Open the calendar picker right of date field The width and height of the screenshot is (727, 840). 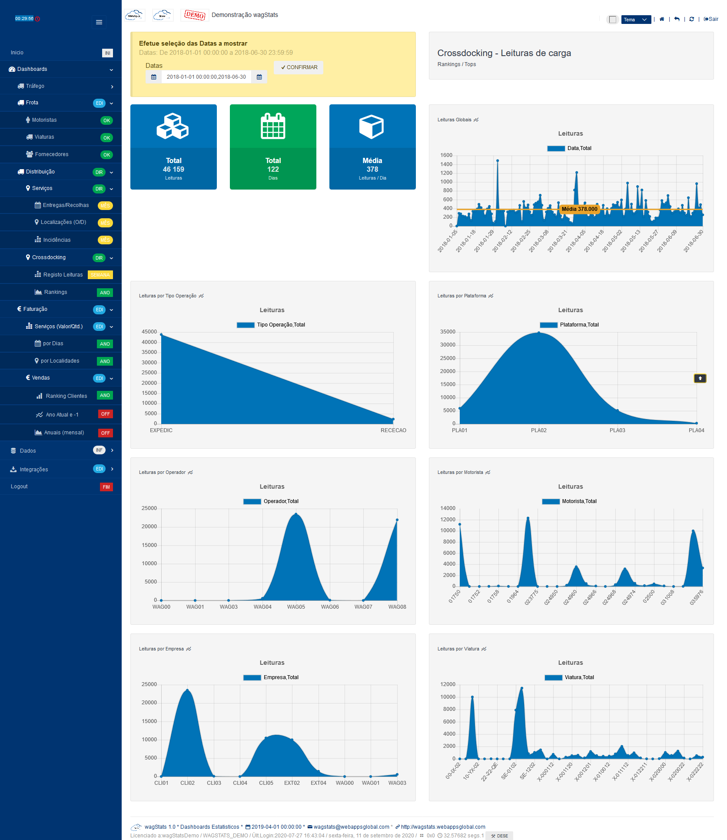[259, 77]
